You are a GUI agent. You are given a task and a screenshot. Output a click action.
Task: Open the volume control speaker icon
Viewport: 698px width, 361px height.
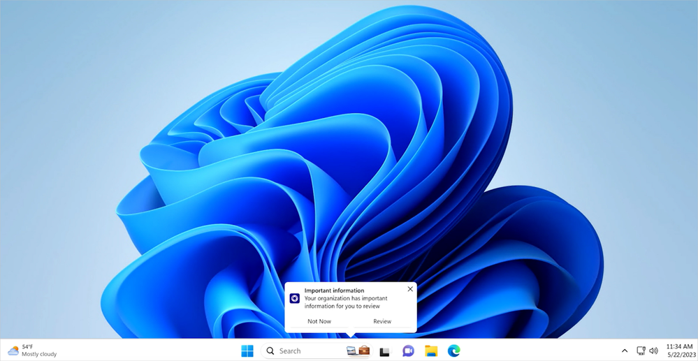tap(654, 351)
